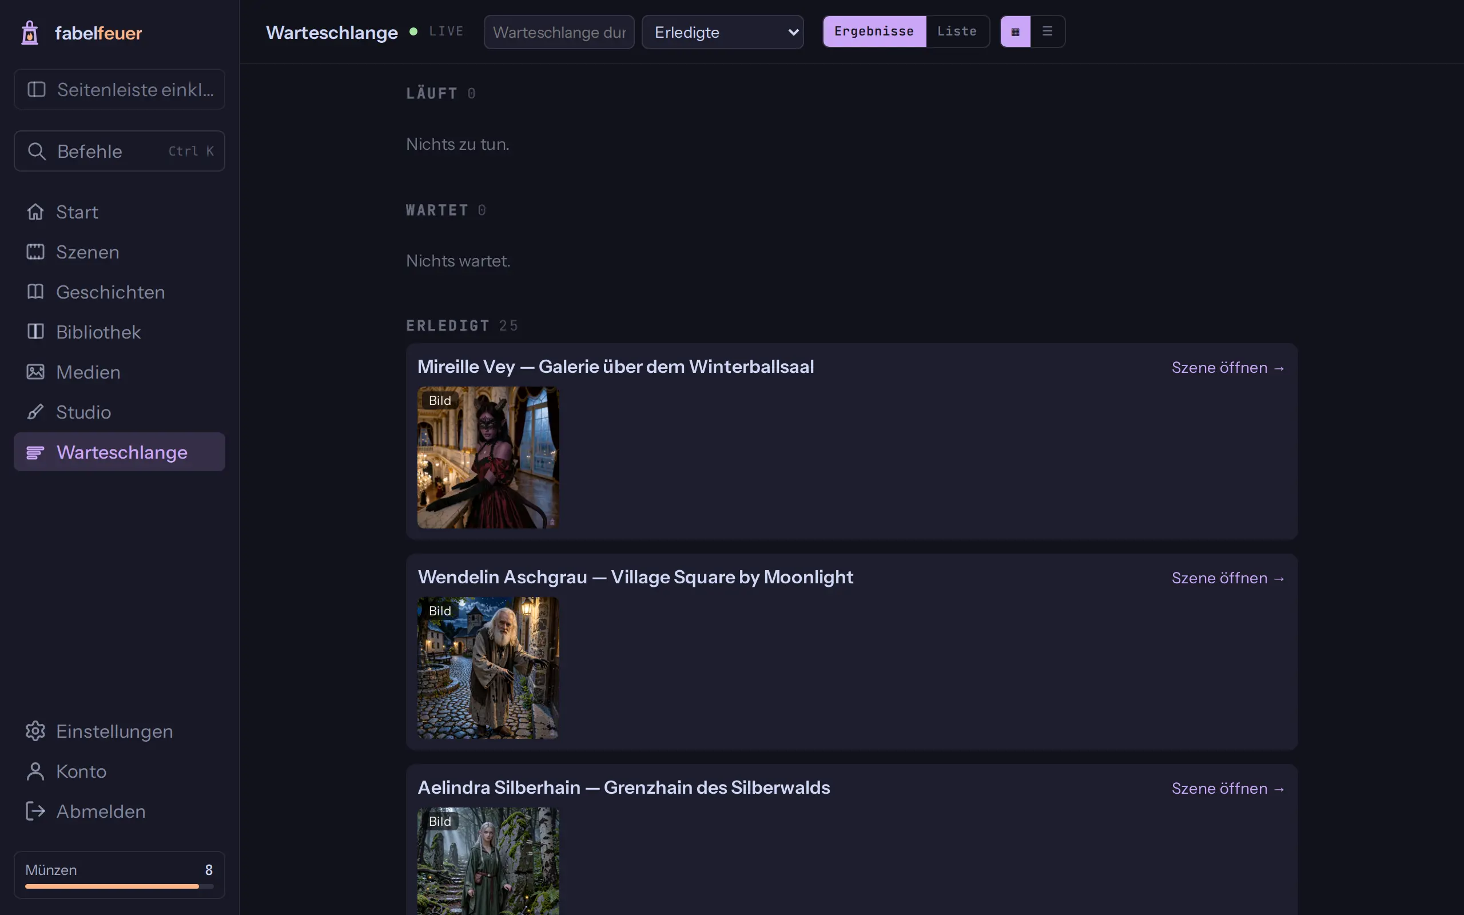Click the LIVE status indicator
Screen dimensions: 1464x915
(437, 31)
